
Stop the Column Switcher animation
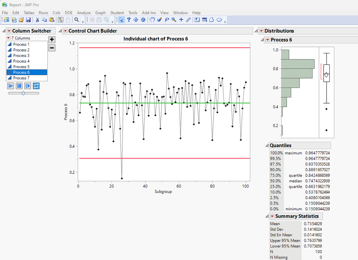[x=19, y=86]
